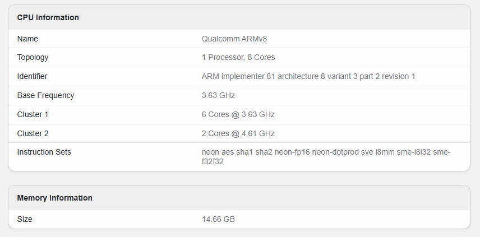Select the 6 Cores @ 3.63 GHz value
Viewport: 480px width, 237px height.
click(238, 114)
